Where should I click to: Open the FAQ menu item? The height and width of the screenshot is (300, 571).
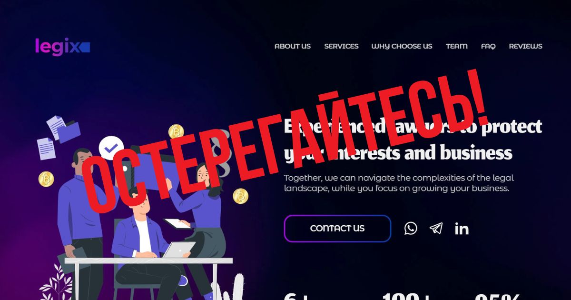tap(488, 46)
